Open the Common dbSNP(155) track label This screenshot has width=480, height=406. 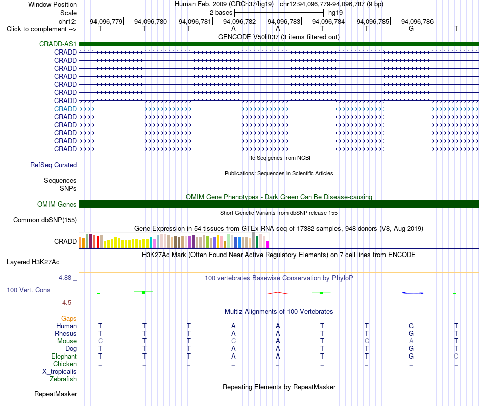click(x=45, y=220)
